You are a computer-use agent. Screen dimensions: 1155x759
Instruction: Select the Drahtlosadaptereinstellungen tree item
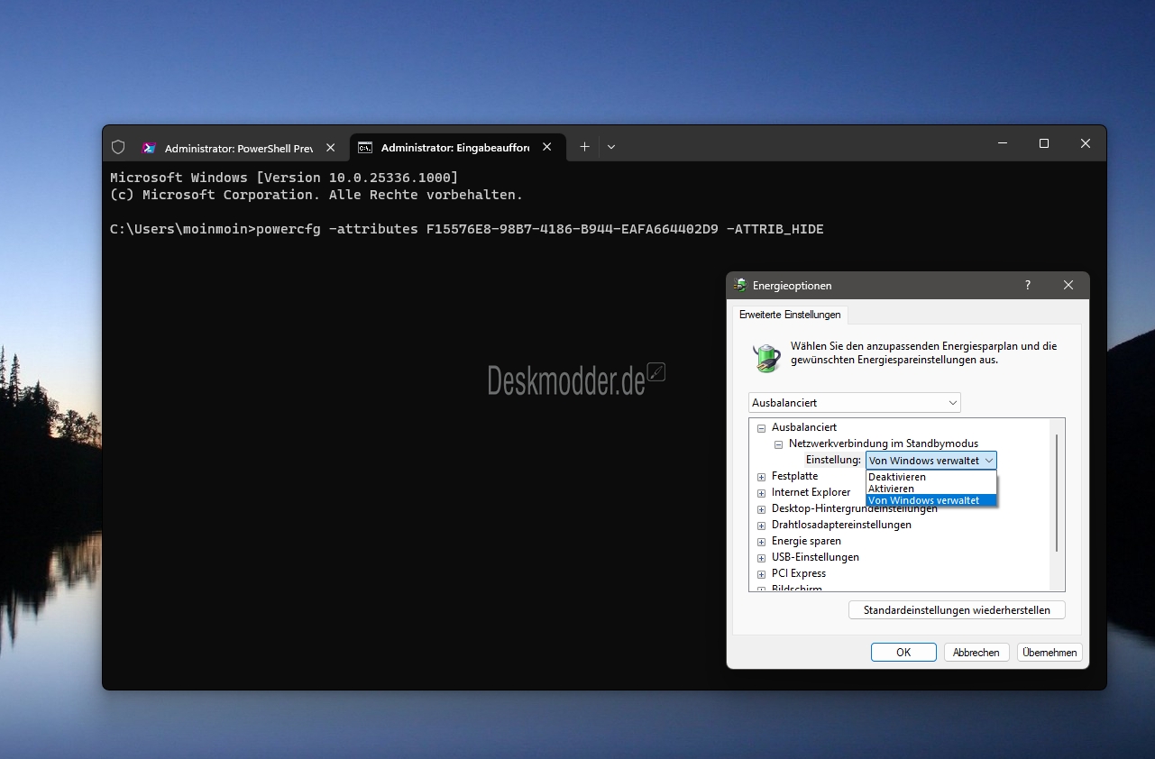pyautogui.click(x=841, y=525)
